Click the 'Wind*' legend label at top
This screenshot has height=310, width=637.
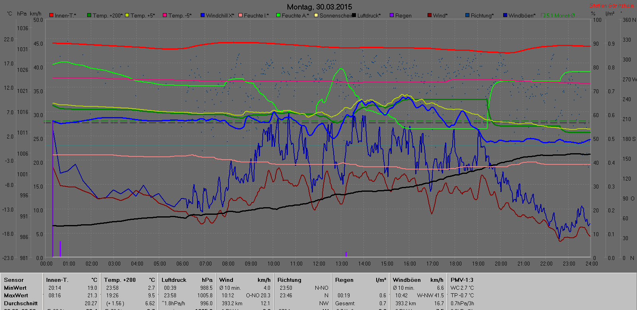pos(440,15)
